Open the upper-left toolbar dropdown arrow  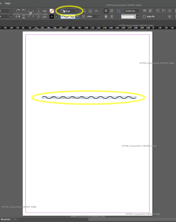(11, 11)
